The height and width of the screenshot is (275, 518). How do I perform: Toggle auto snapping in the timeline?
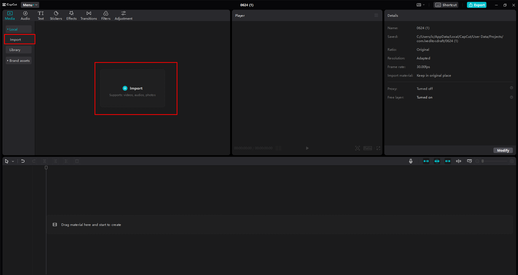[437, 161]
